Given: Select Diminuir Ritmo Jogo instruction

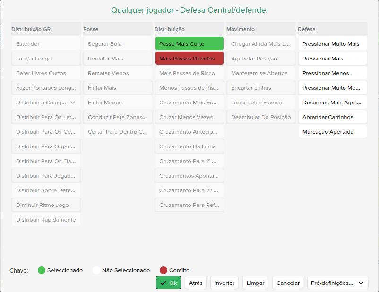Looking at the screenshot, I should click(46, 205).
